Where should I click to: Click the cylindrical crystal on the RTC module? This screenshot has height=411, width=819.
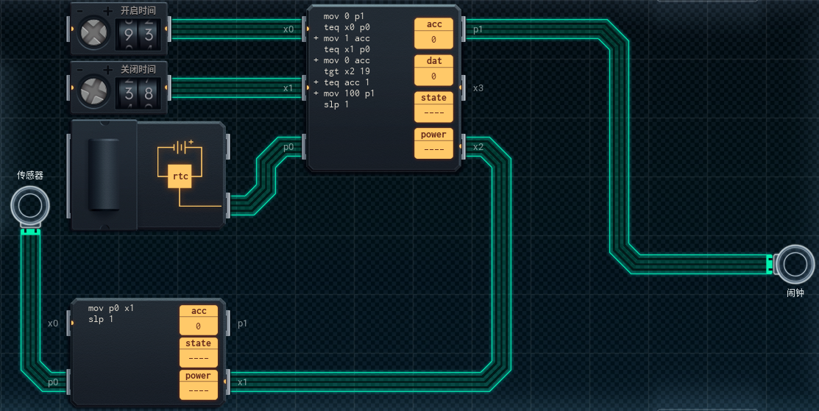point(104,175)
